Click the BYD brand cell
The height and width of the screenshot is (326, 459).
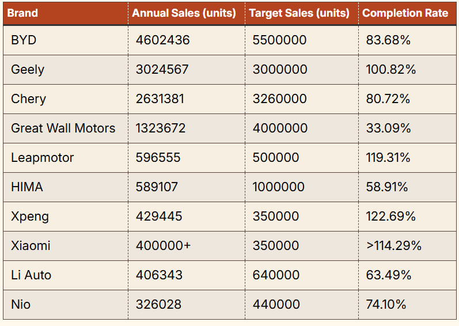point(24,40)
